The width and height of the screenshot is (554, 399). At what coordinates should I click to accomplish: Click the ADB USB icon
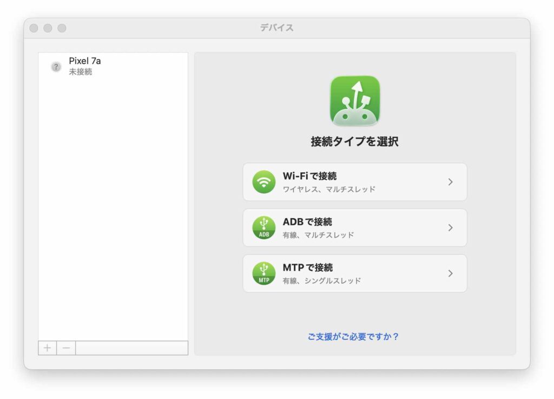(x=264, y=228)
